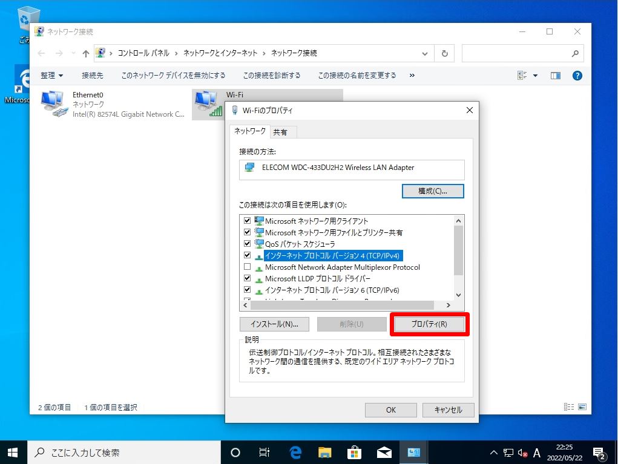Click the taskbar clock showing 22:25
The height and width of the screenshot is (464, 618).
click(x=564, y=453)
